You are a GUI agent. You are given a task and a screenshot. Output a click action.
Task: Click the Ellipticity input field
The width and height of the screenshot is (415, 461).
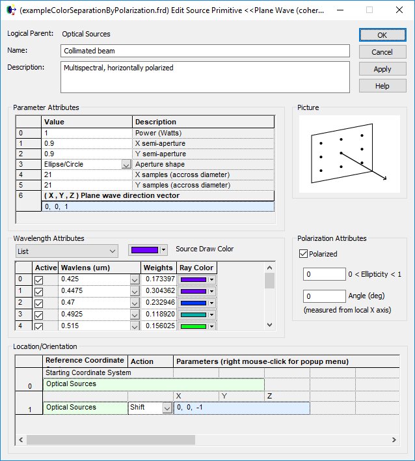point(325,275)
